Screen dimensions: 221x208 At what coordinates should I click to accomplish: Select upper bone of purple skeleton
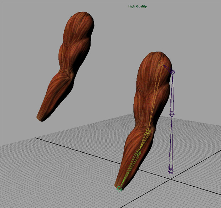click(x=173, y=93)
